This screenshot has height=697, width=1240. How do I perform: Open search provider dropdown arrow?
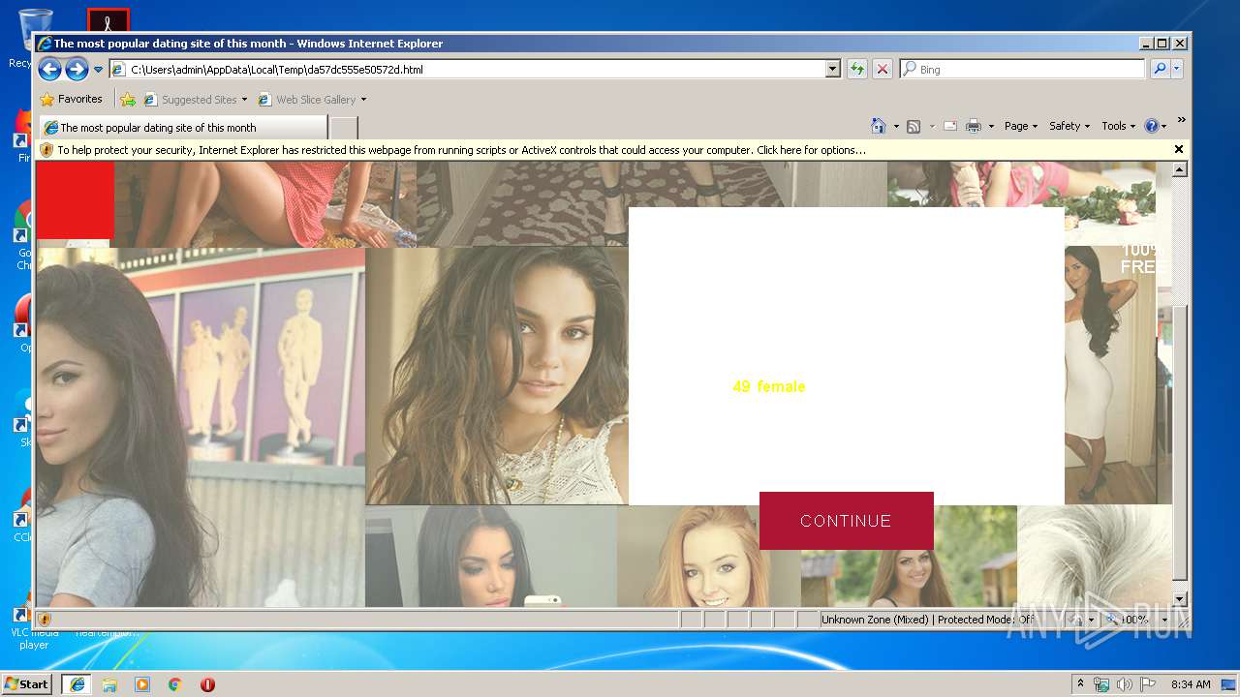pos(1177,70)
